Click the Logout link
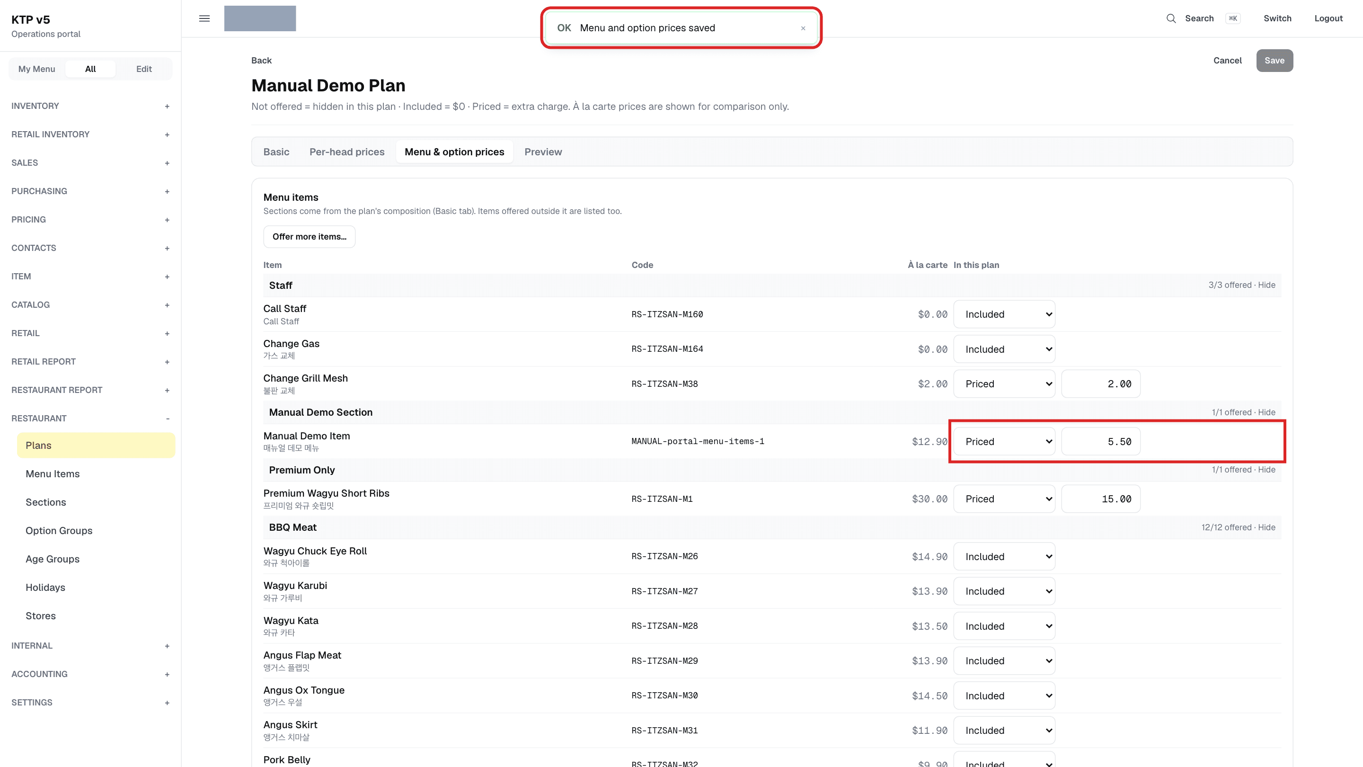This screenshot has height=767, width=1363. tap(1328, 18)
